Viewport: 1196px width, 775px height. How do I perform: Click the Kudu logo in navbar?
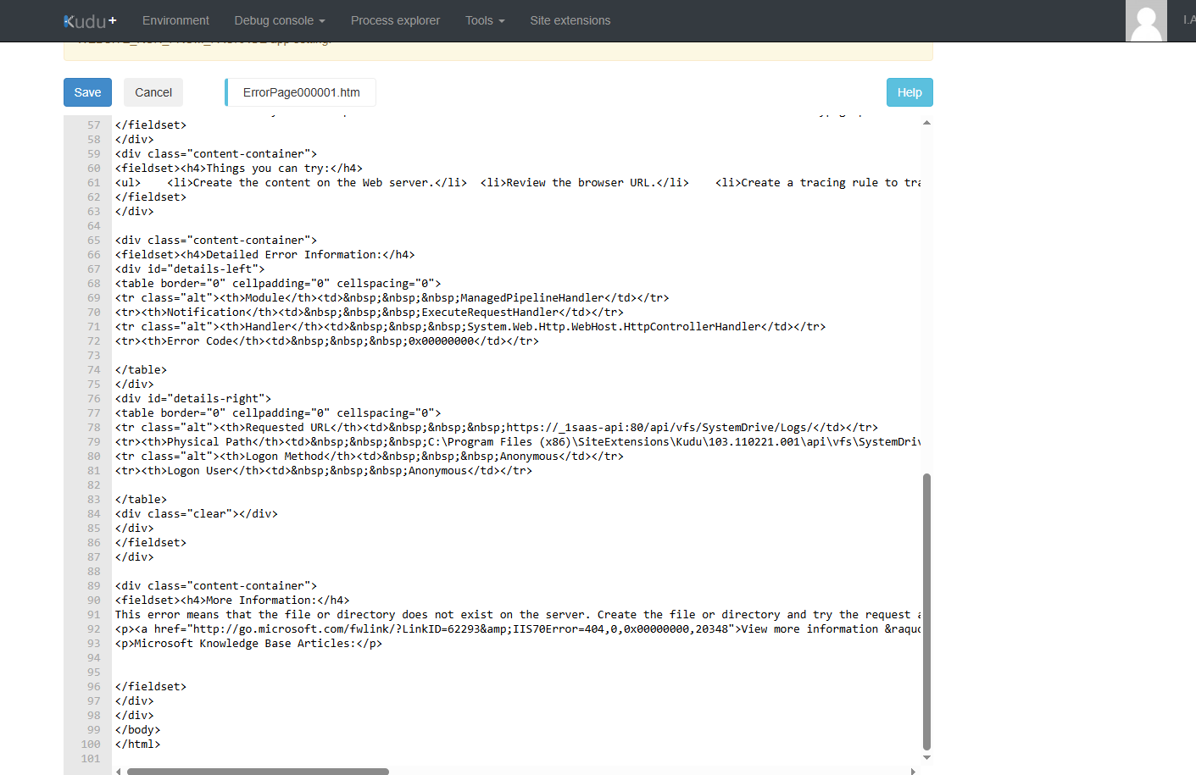point(90,21)
